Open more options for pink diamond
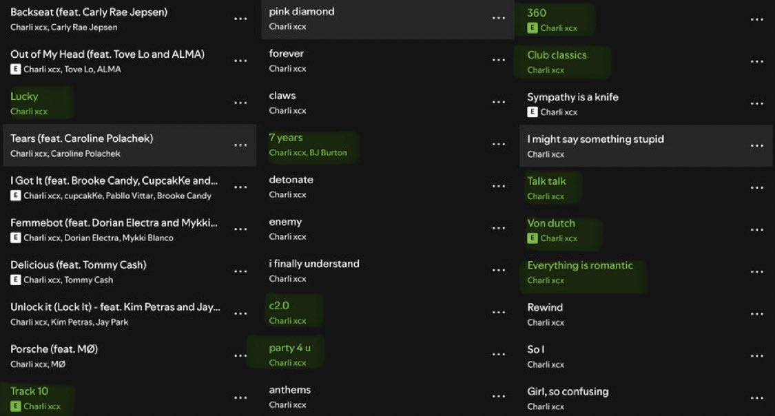 499,19
